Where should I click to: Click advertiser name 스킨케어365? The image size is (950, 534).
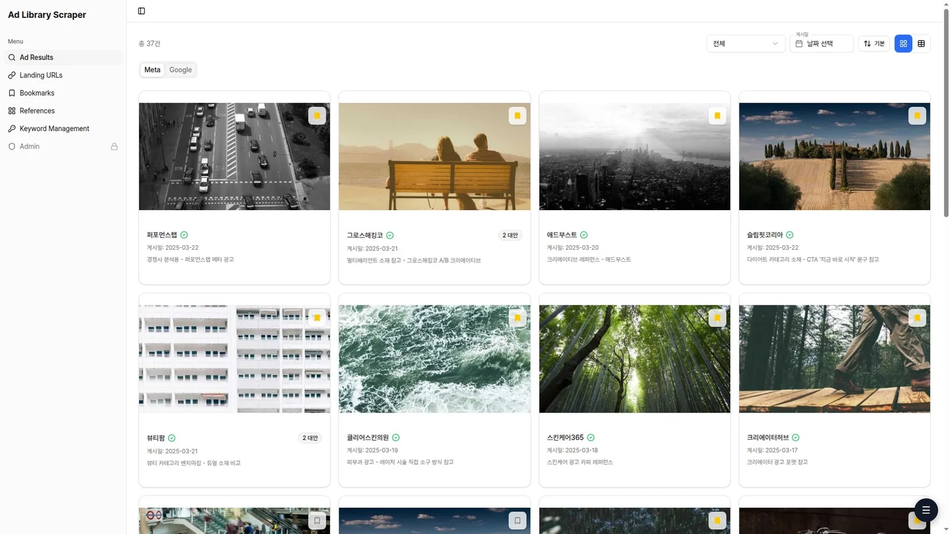pos(566,438)
